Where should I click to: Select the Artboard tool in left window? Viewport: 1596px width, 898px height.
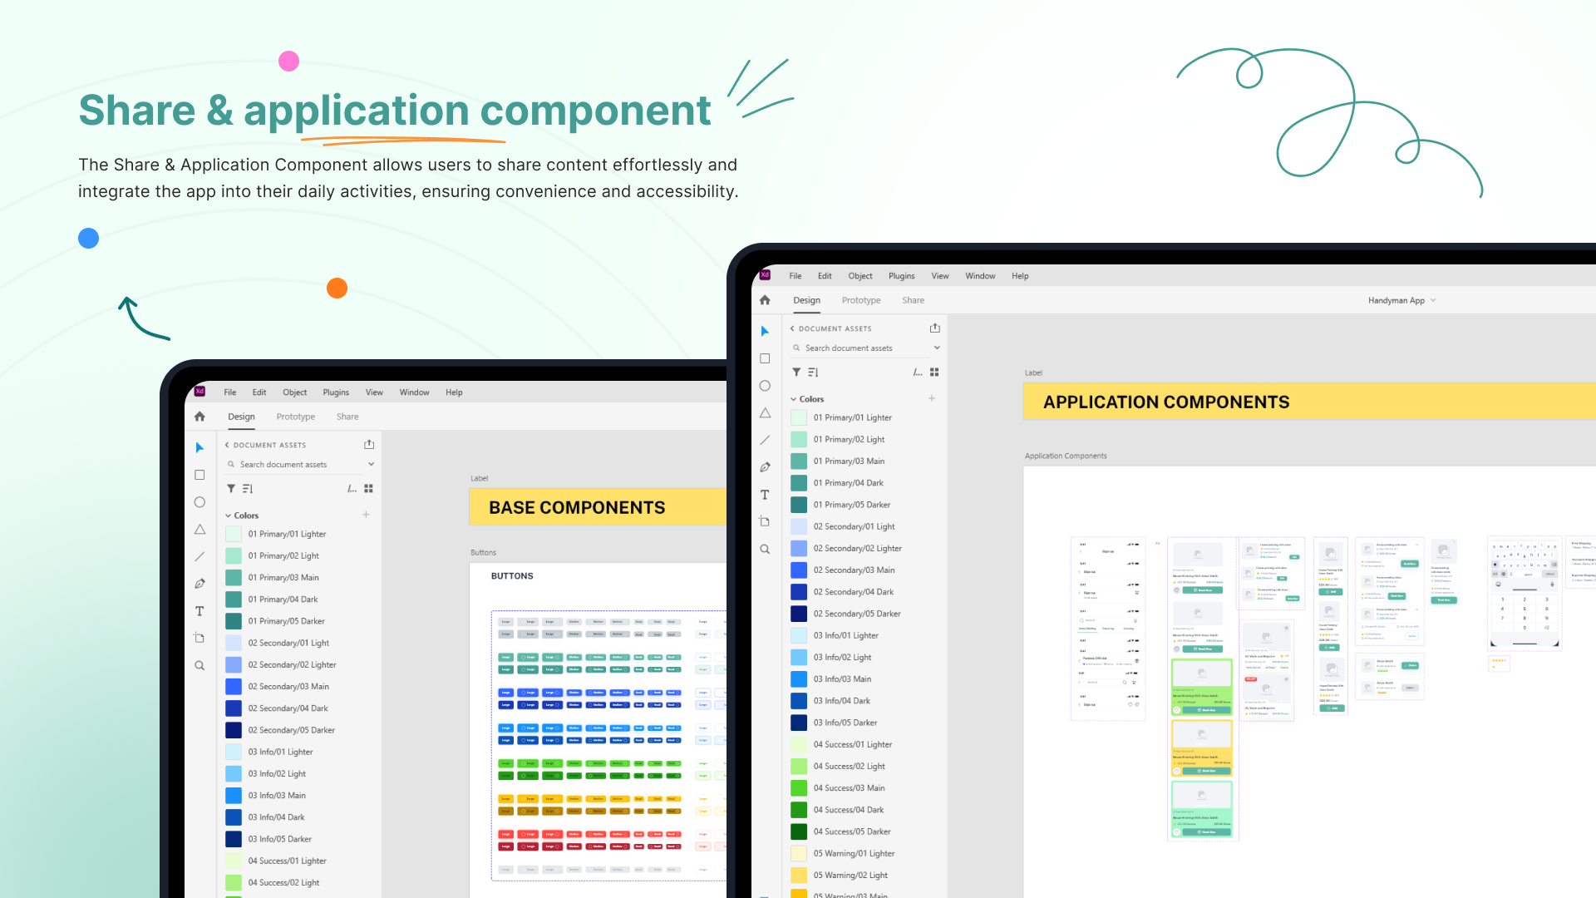[x=199, y=638]
